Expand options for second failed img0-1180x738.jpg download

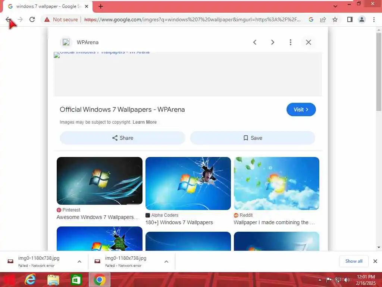[166, 262]
